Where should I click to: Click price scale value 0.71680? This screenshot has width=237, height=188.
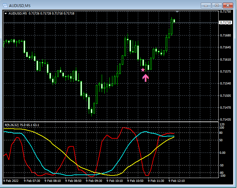[x=225, y=35]
